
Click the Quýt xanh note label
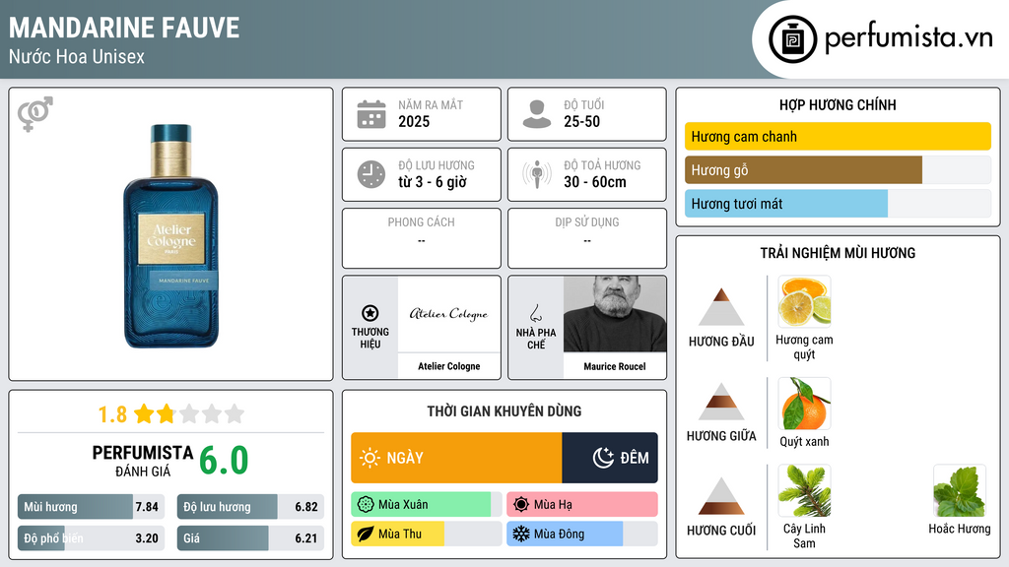(804, 442)
